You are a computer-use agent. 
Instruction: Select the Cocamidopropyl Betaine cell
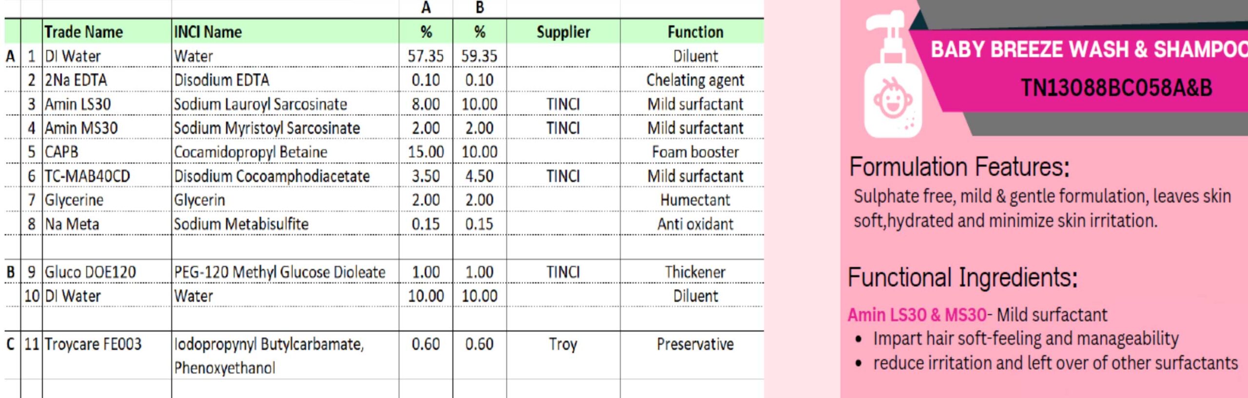pos(285,152)
